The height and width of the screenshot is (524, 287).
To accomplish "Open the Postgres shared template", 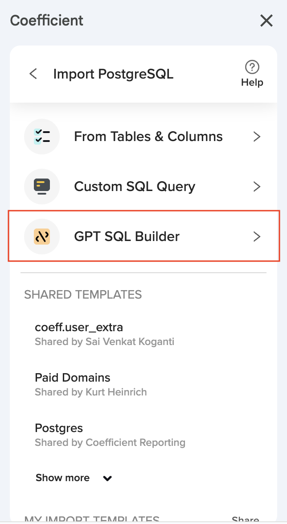I will pyautogui.click(x=59, y=428).
